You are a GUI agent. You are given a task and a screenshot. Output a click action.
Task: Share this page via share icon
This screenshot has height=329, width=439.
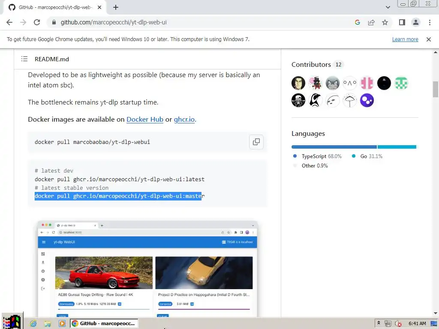pos(371,22)
